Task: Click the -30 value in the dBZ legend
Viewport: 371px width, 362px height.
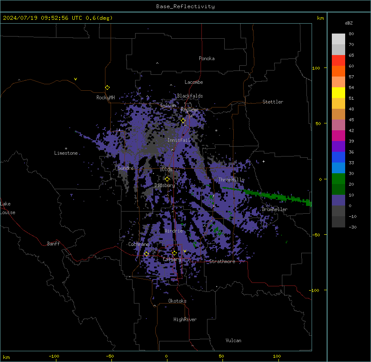Action: coord(352,227)
